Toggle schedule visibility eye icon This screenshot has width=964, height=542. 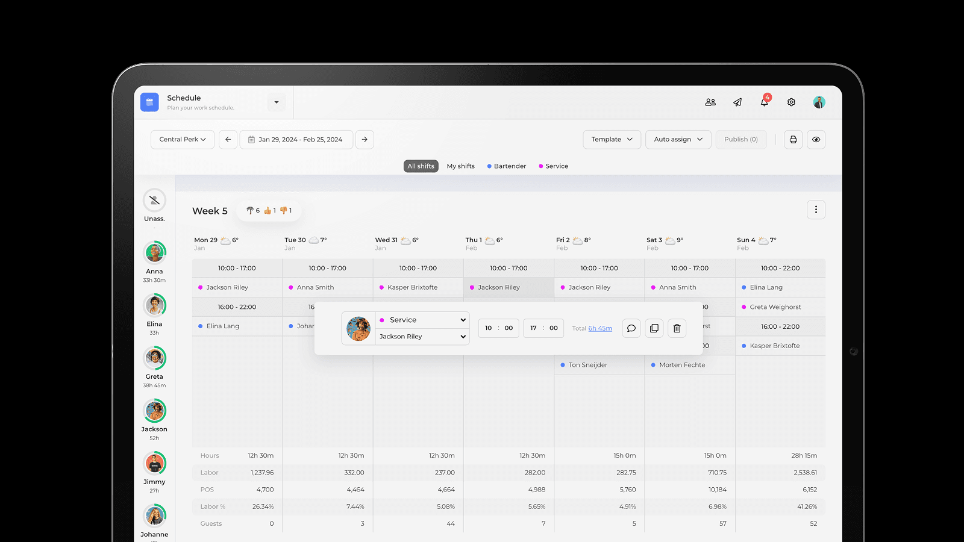click(816, 140)
